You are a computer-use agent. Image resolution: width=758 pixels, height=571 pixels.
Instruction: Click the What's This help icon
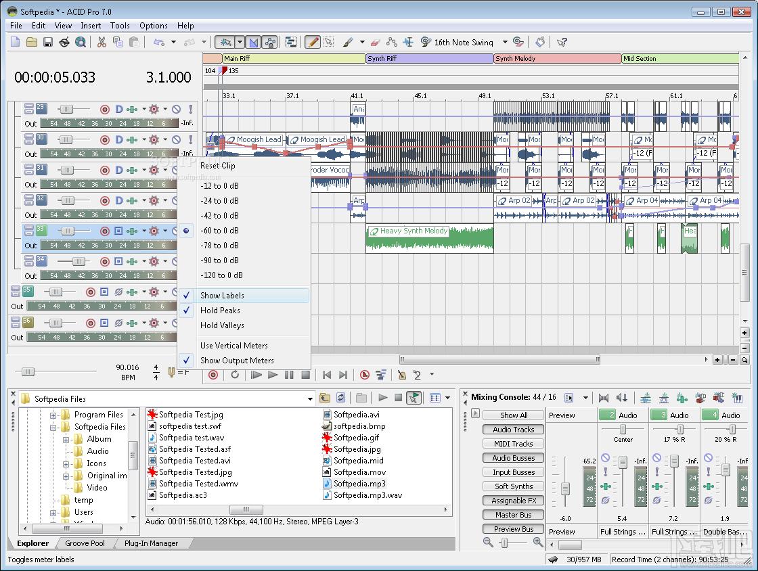[562, 42]
